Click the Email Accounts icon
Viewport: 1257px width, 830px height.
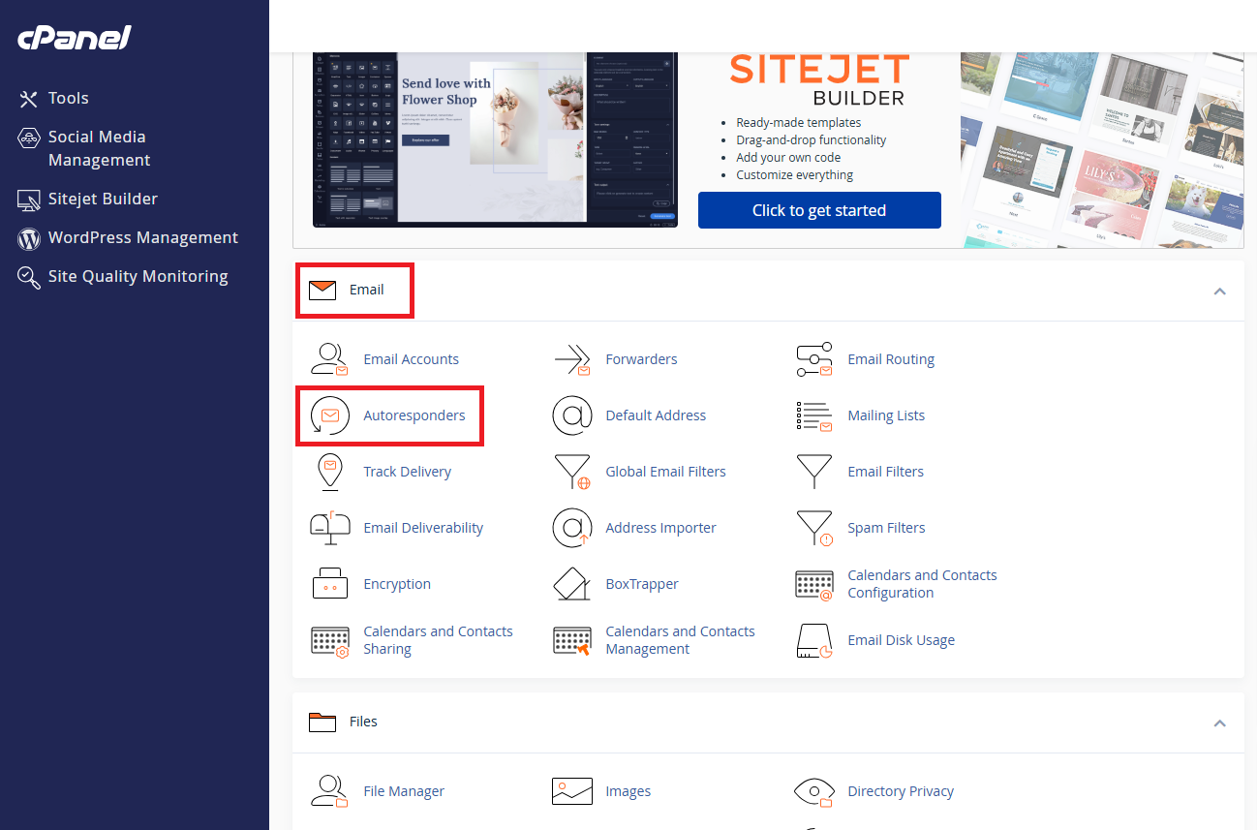[329, 359]
